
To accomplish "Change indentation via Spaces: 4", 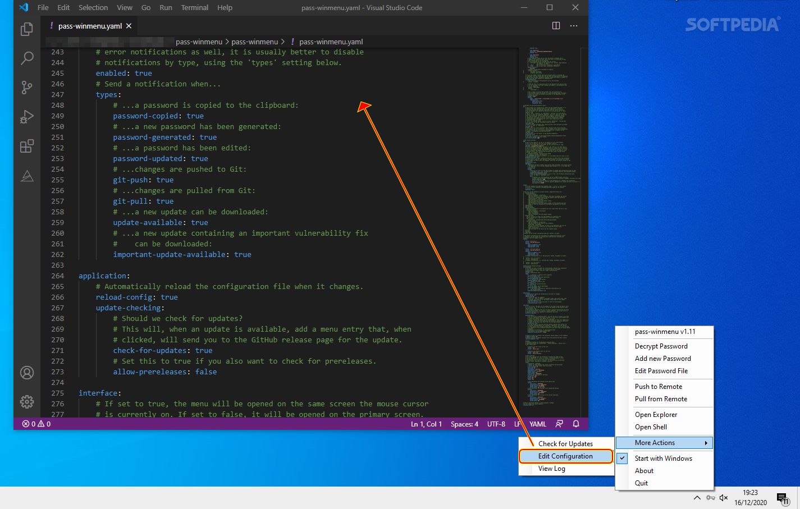I will pos(464,424).
